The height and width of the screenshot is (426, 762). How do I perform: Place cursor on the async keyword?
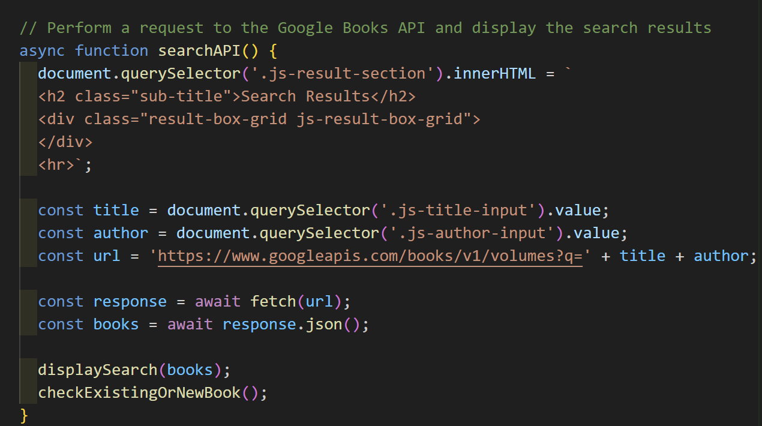(42, 50)
